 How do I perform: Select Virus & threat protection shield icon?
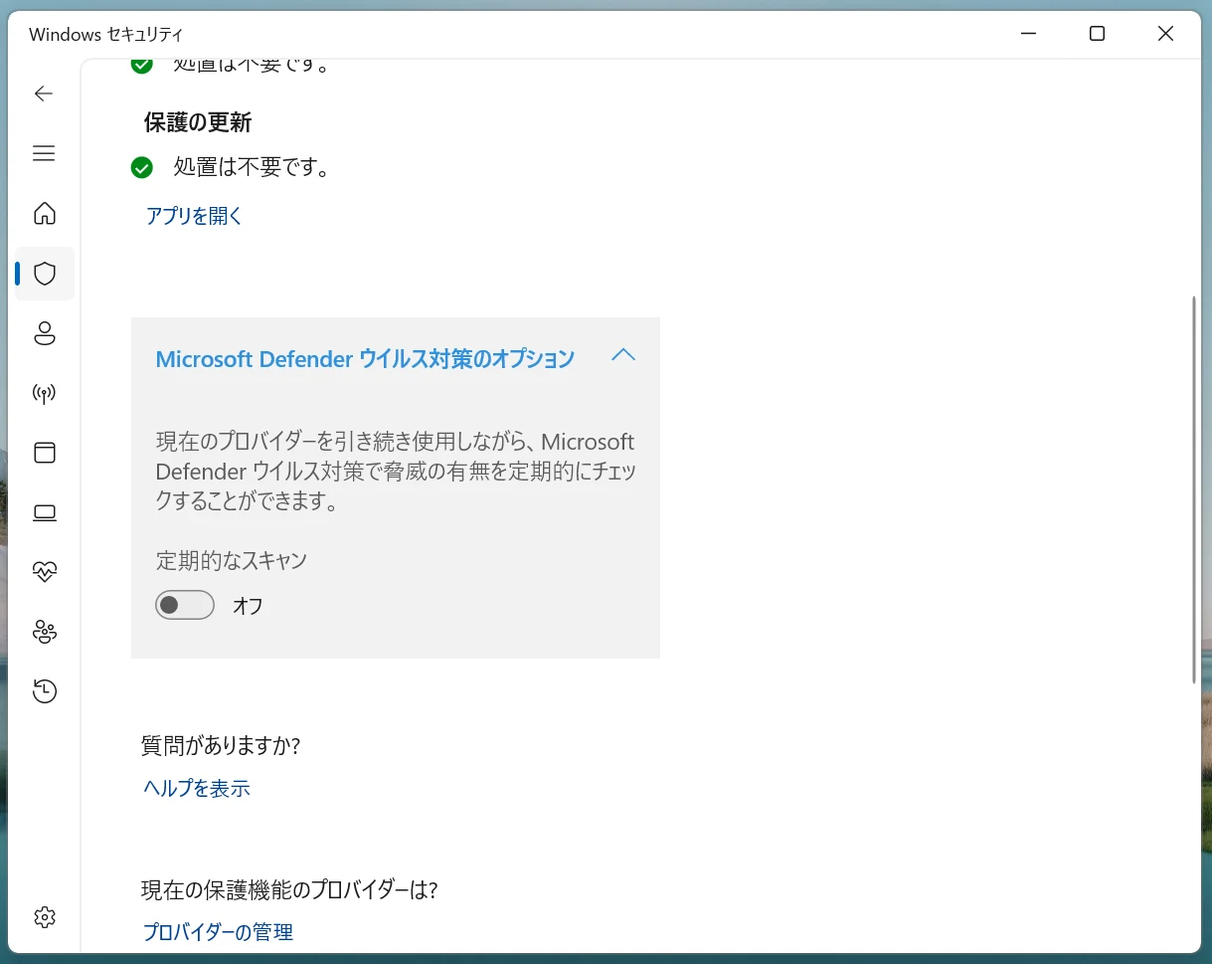pos(45,274)
